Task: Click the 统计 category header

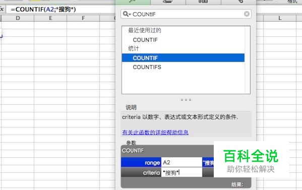Action: [133, 48]
